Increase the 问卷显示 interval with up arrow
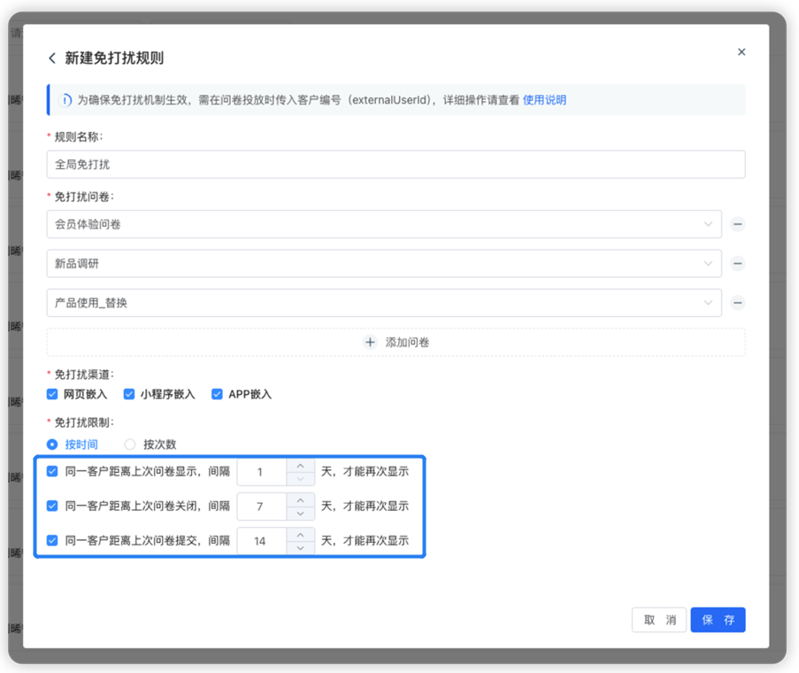 pyautogui.click(x=301, y=466)
